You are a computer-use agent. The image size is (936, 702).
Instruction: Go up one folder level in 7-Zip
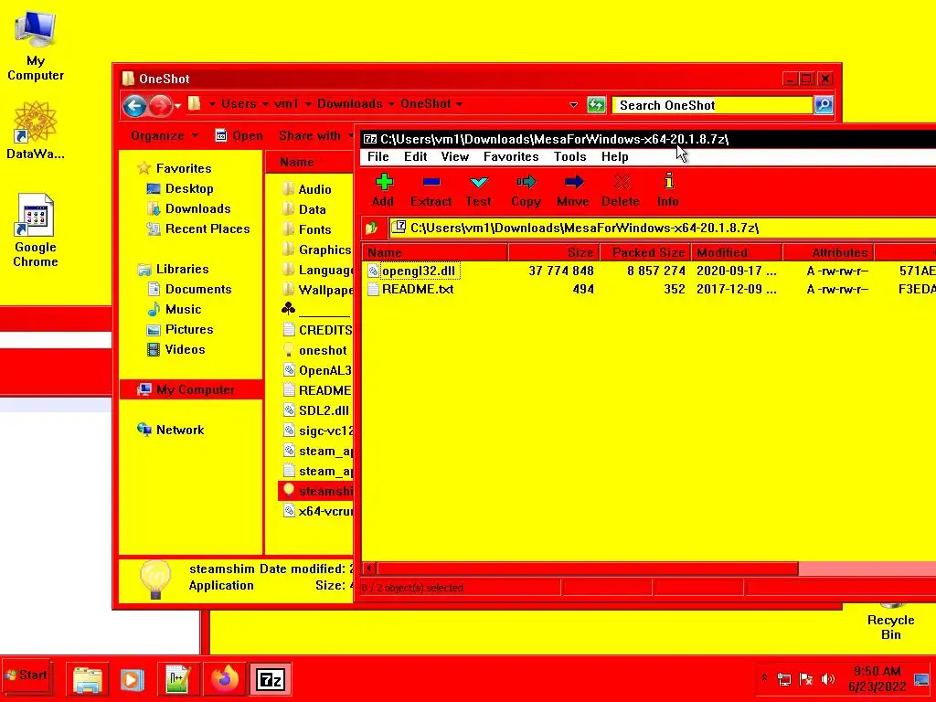[x=372, y=228]
